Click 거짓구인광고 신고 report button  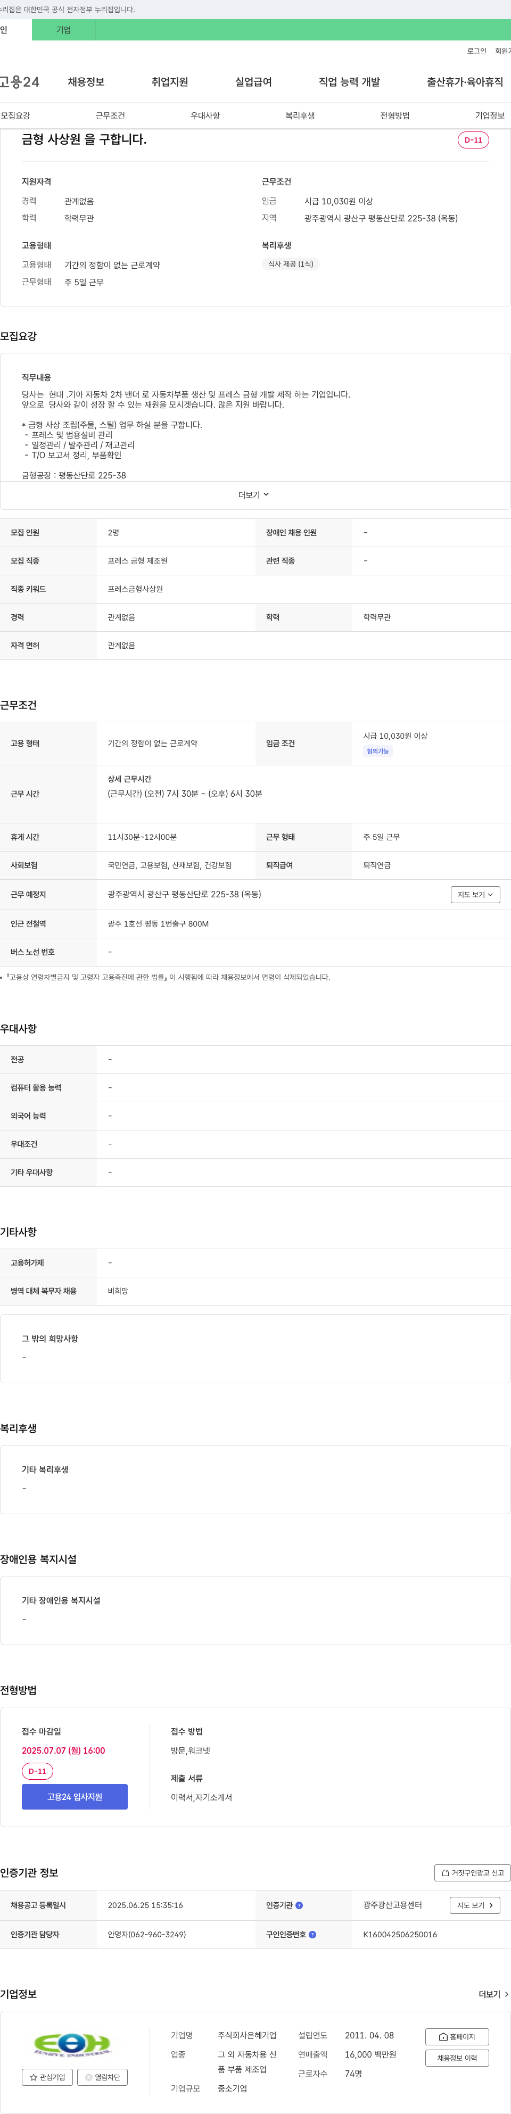pos(473,1873)
